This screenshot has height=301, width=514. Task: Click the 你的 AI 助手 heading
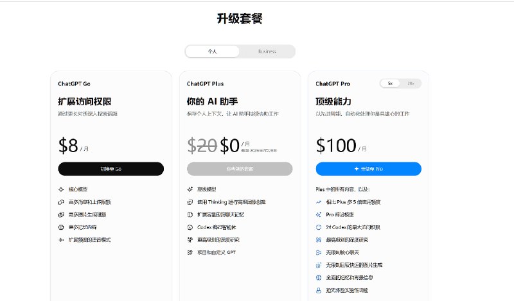[x=213, y=101]
